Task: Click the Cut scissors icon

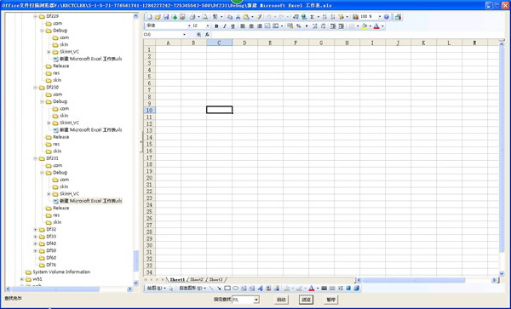Action: point(238,17)
